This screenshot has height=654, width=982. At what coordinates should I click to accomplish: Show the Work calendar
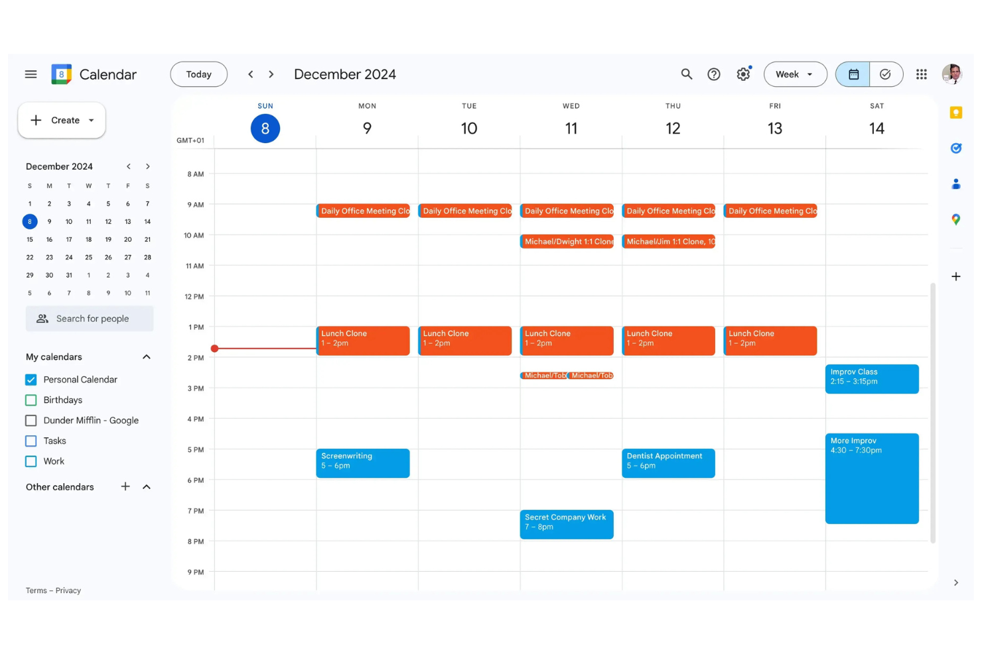(x=31, y=461)
